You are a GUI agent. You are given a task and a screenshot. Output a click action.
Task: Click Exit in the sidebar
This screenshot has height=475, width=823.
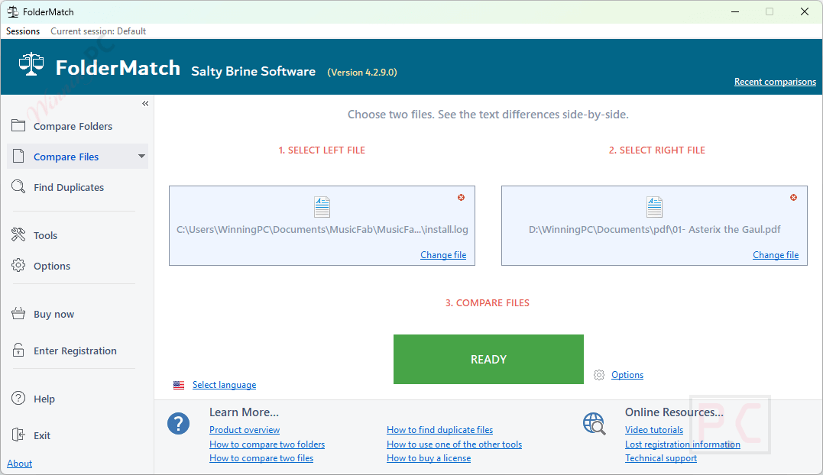42,436
